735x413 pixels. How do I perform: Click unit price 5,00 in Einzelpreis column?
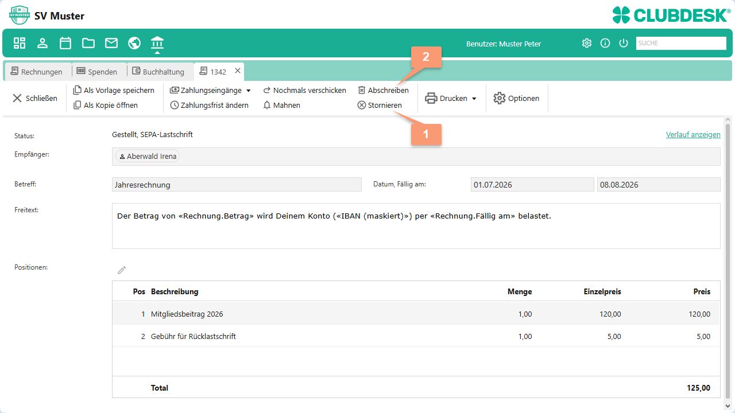click(614, 336)
